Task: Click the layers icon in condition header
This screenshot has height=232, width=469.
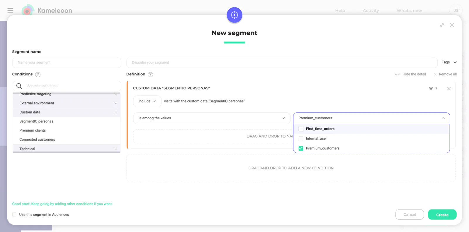Action: click(431, 88)
